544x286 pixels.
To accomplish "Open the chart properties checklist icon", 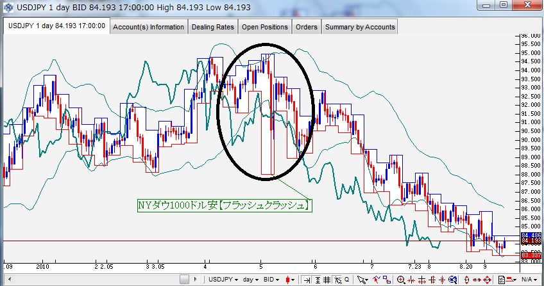I will (x=501, y=280).
